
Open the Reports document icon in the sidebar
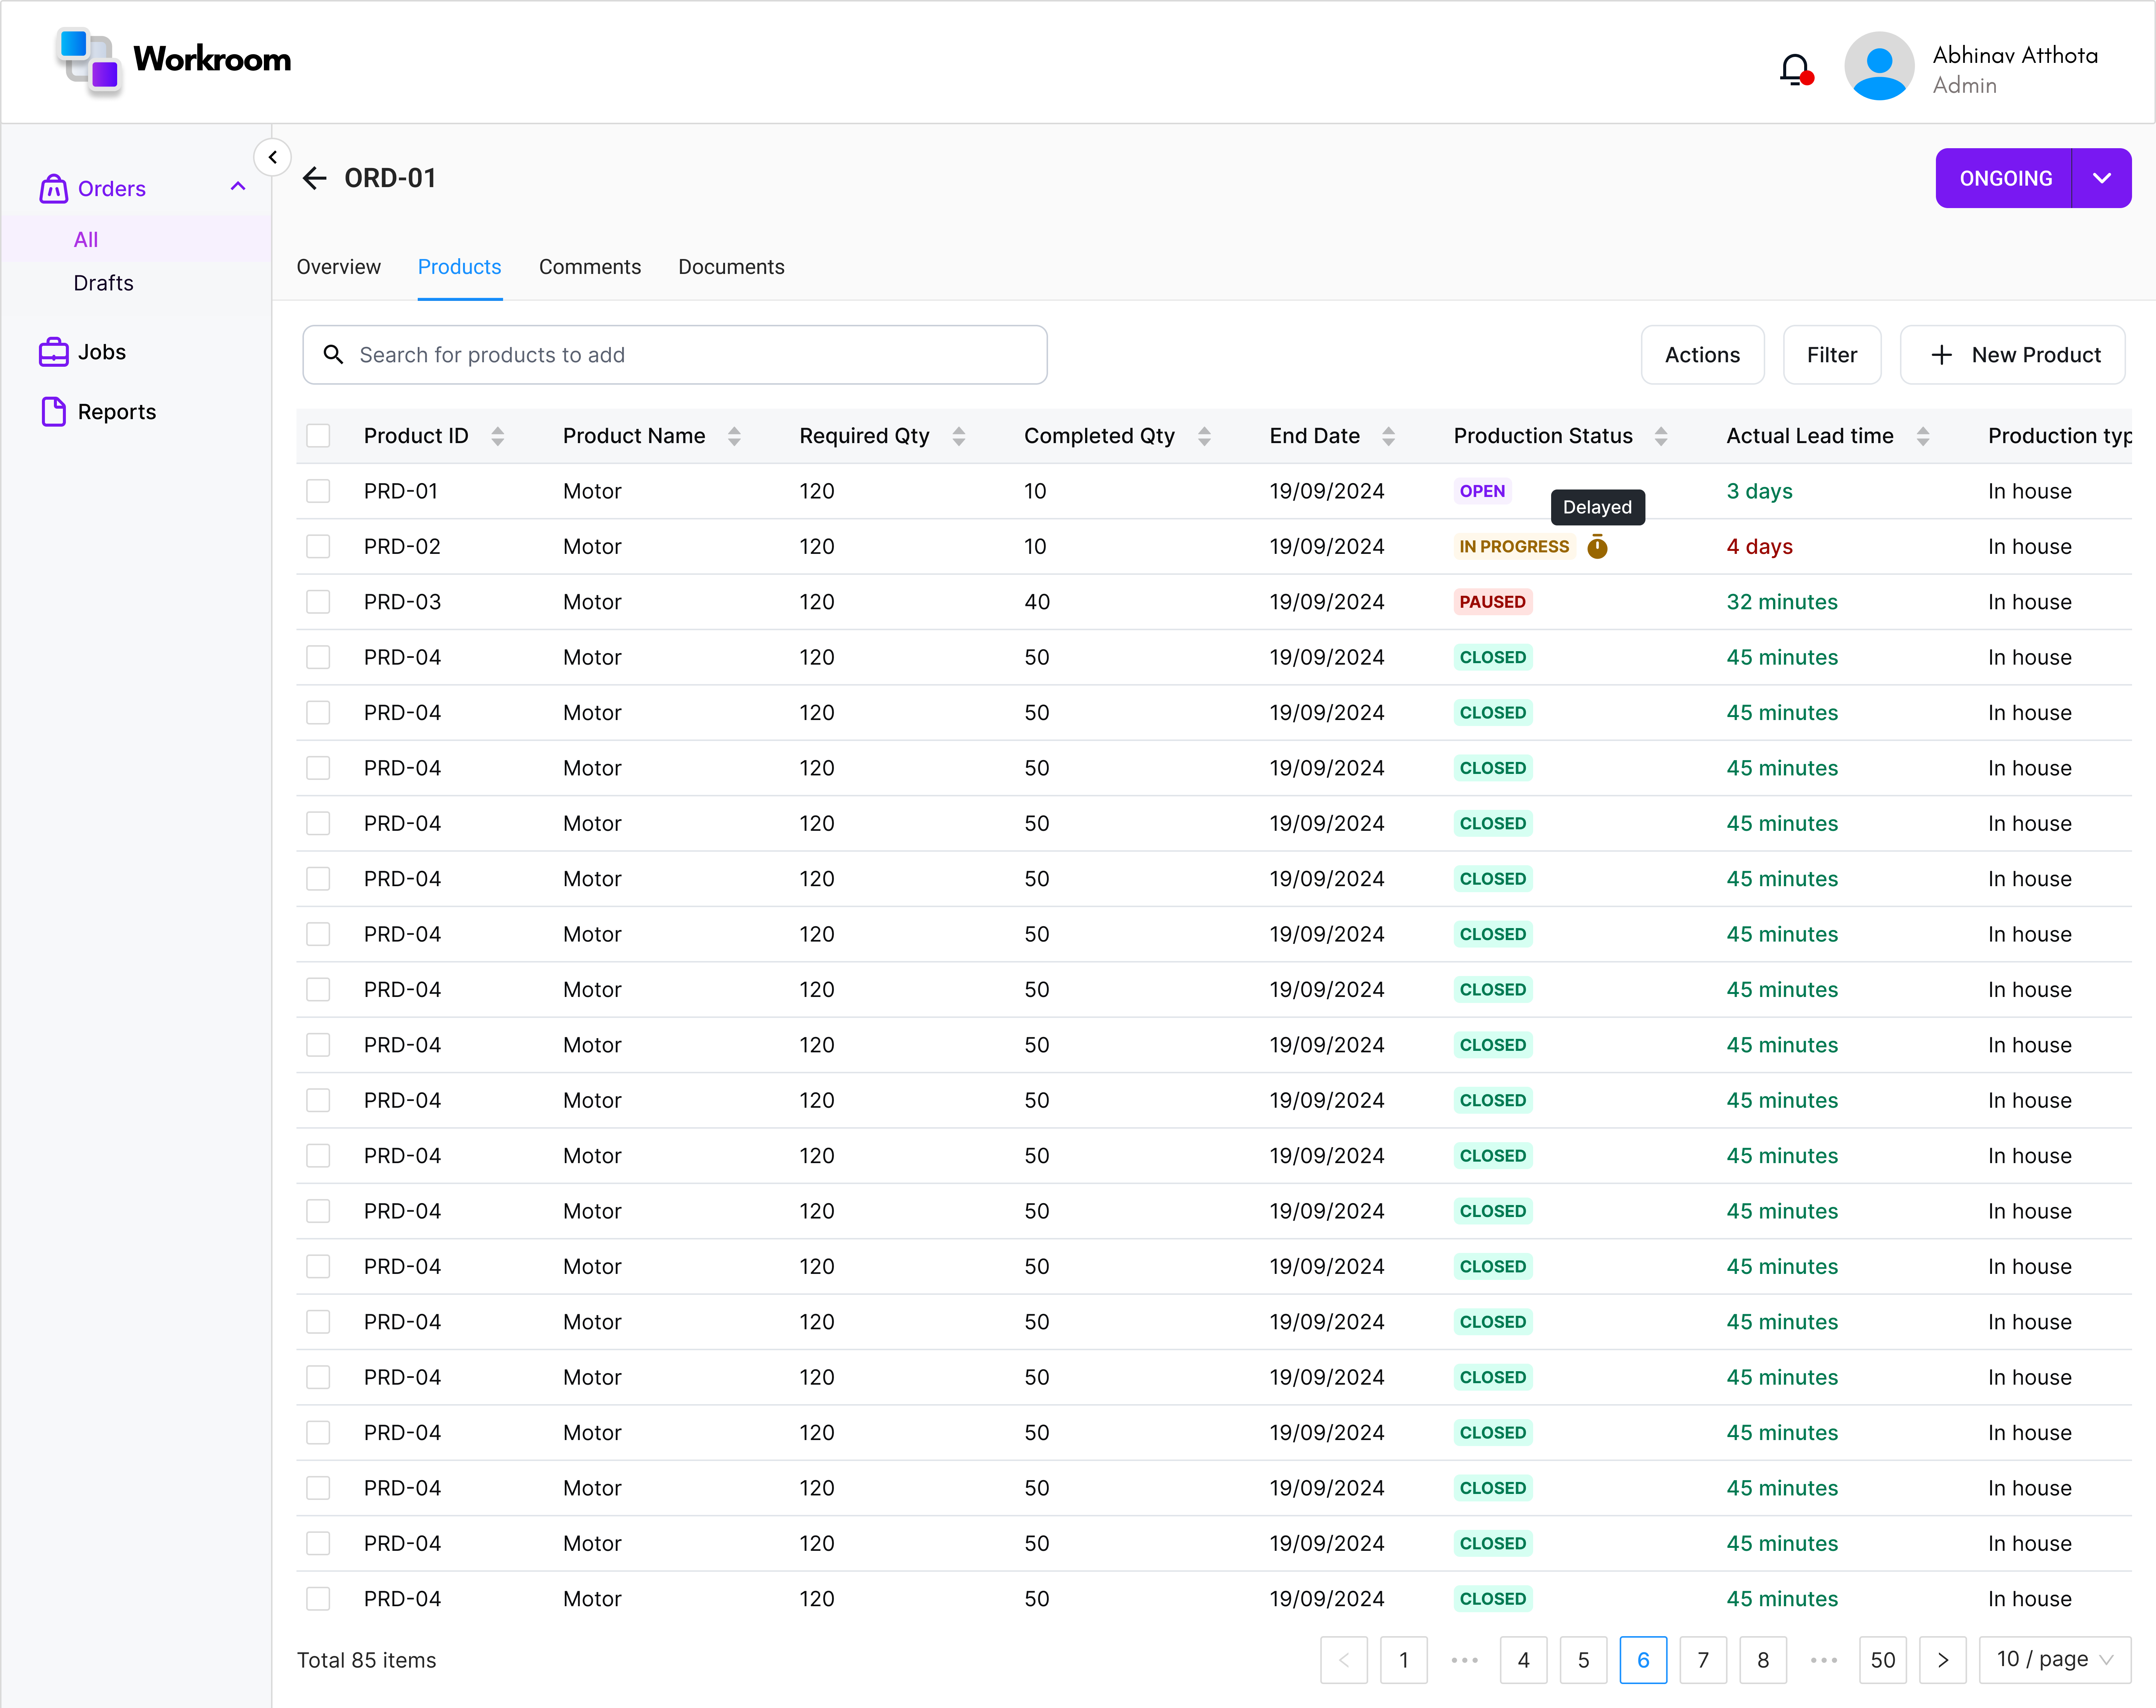pos(53,412)
